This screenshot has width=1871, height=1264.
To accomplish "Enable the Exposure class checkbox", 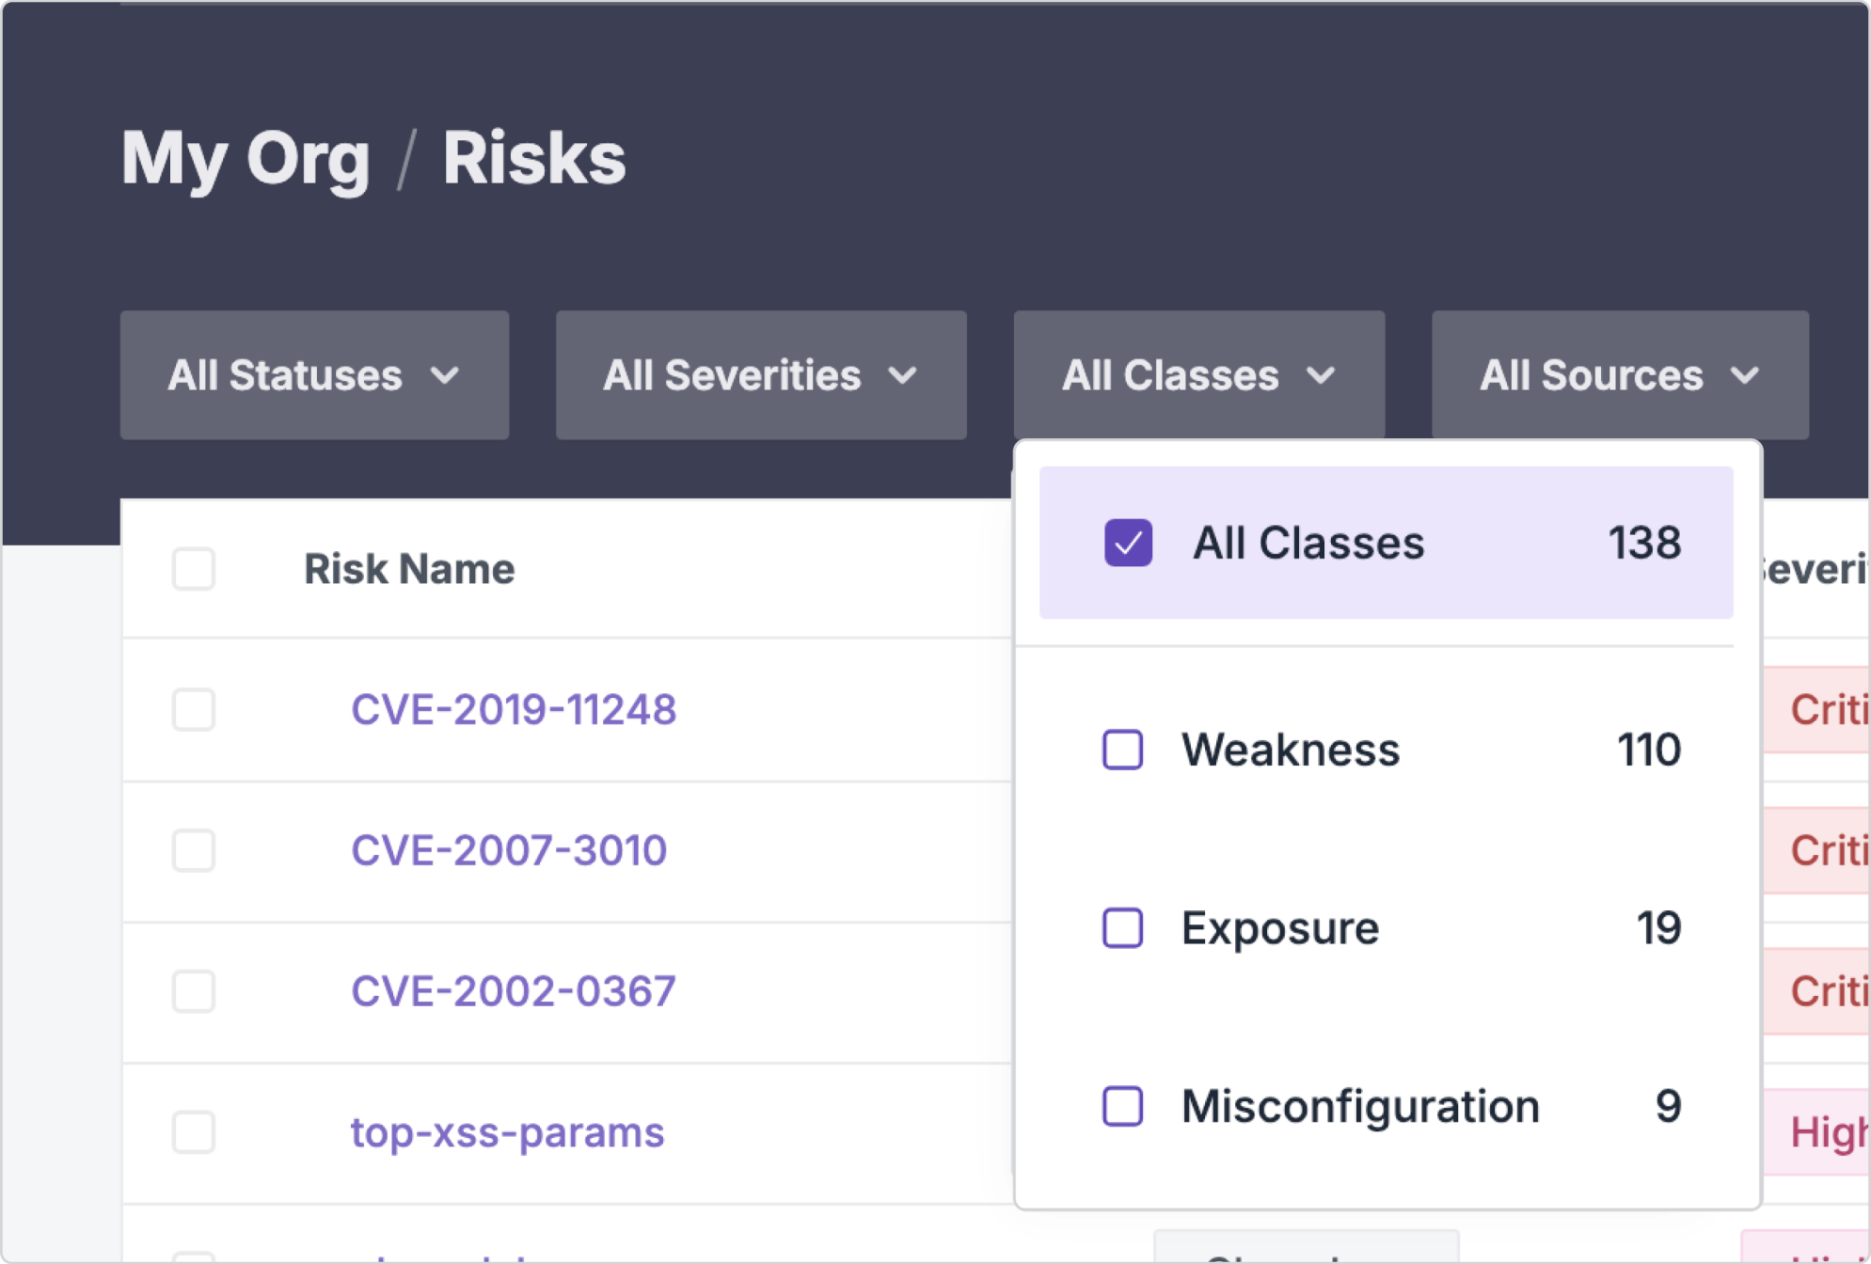I will pyautogui.click(x=1122, y=928).
